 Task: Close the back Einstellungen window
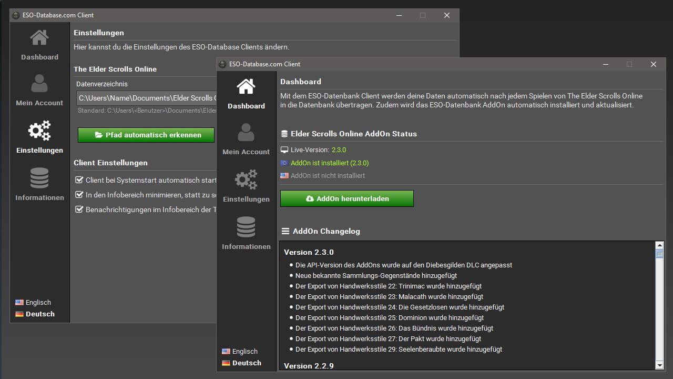point(447,15)
